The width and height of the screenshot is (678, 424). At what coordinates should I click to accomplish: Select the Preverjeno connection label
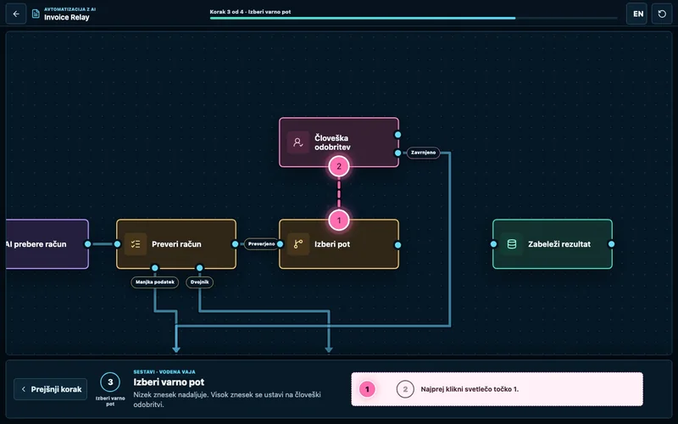click(x=261, y=244)
